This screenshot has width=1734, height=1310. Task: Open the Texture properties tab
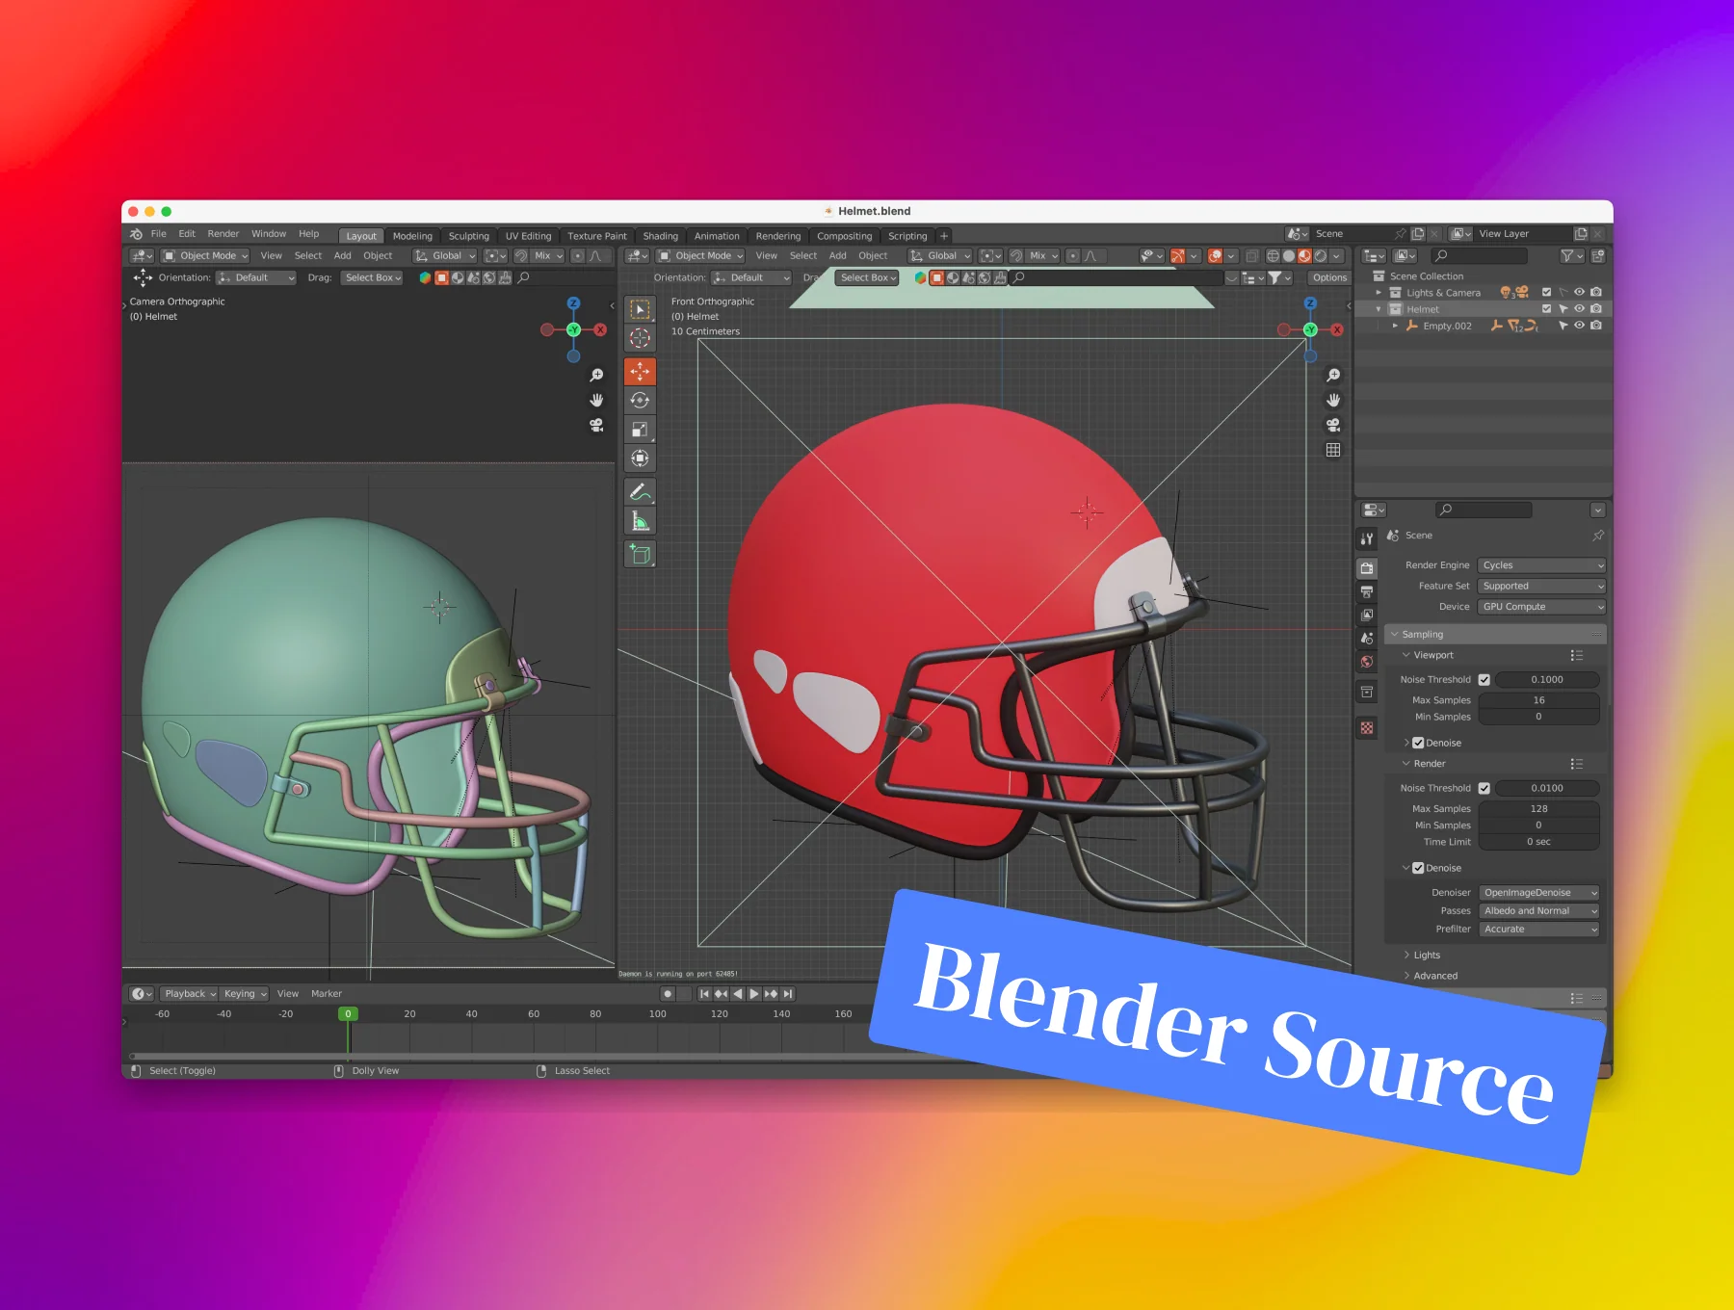point(1367,728)
